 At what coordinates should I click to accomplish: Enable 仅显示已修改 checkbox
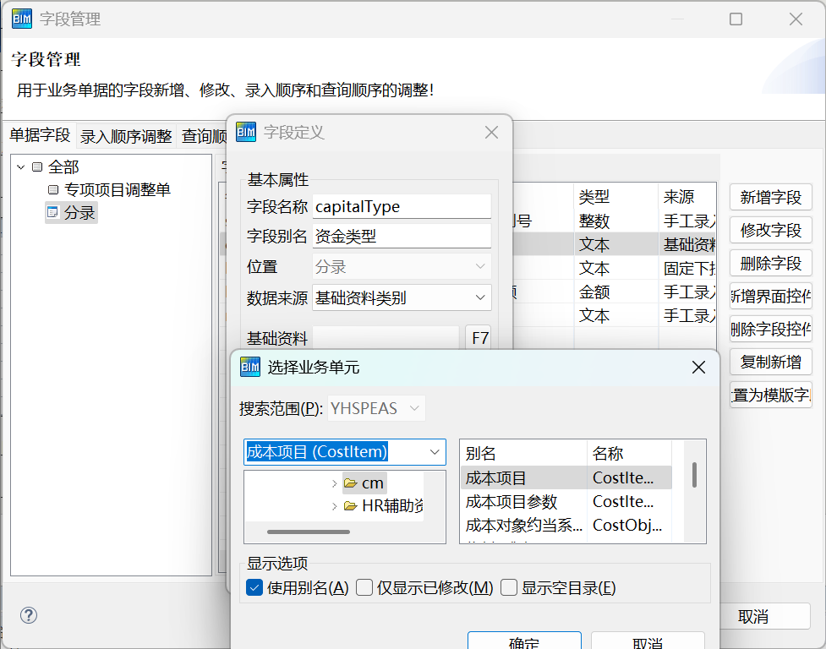[364, 588]
